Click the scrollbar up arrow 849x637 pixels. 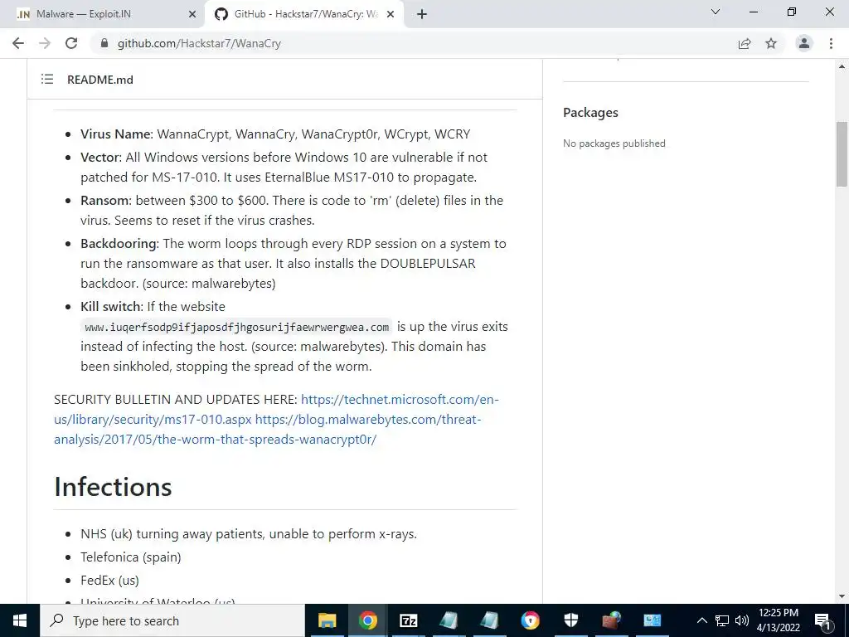pyautogui.click(x=842, y=66)
